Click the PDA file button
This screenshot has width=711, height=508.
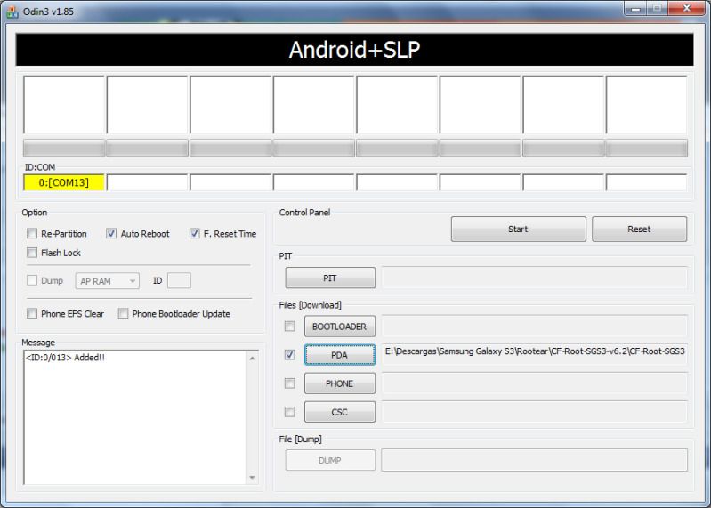(339, 355)
